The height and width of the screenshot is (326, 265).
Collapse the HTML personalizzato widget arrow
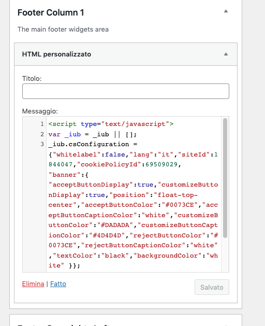click(226, 54)
